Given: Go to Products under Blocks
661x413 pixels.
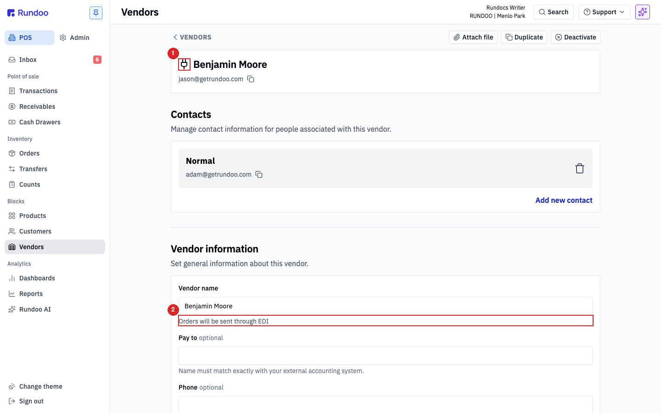Looking at the screenshot, I should pos(55,216).
